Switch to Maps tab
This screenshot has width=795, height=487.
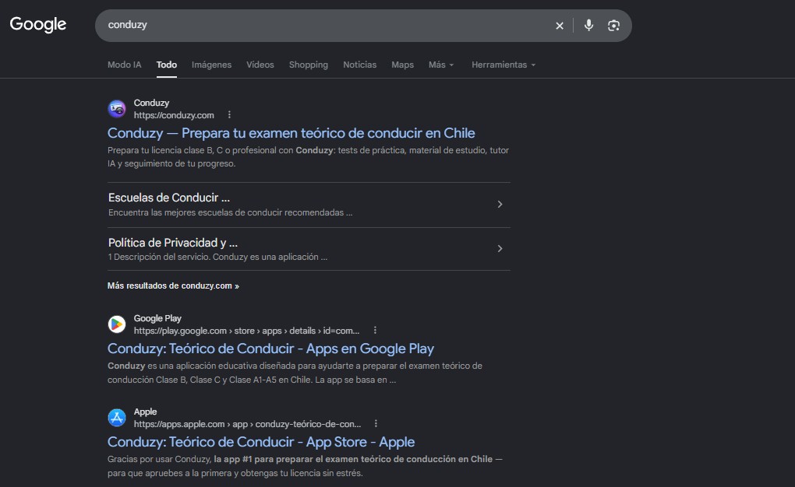point(403,65)
